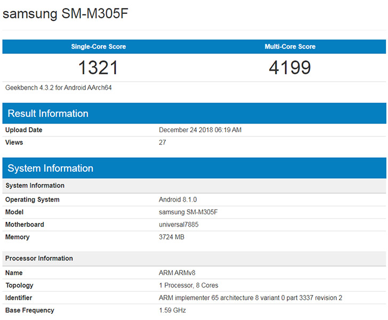Click the 'Operating System' label

click(33, 199)
